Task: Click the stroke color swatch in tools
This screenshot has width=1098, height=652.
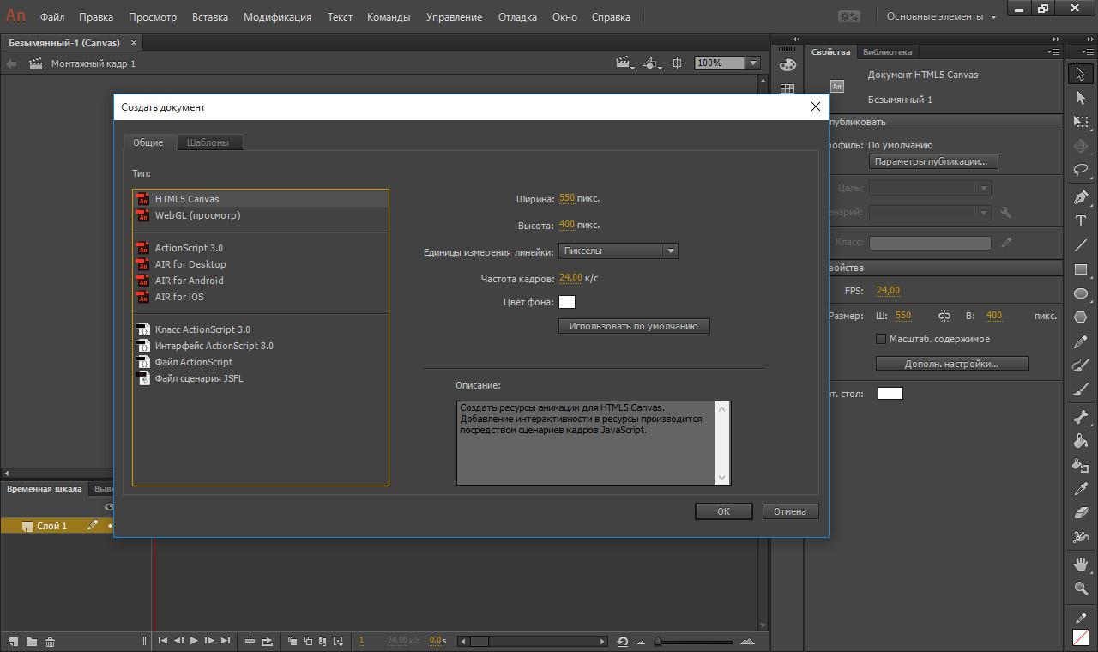Action: (x=1081, y=639)
